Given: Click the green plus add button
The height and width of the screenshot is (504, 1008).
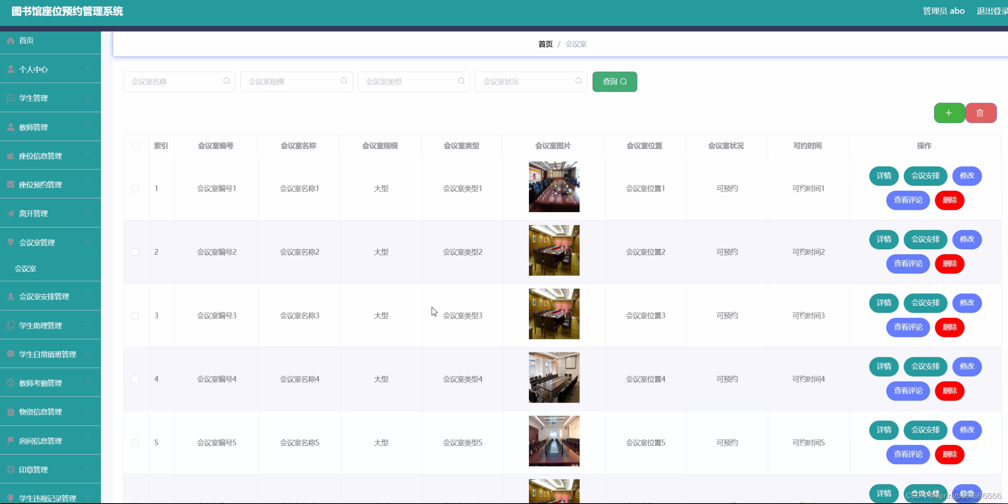Looking at the screenshot, I should [949, 113].
